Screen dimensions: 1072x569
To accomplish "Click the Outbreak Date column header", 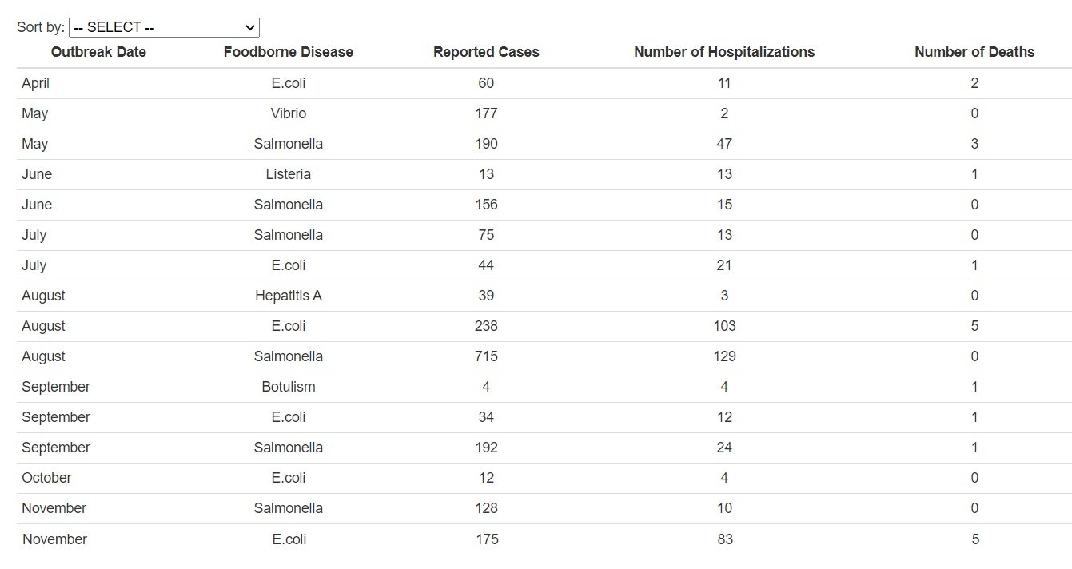I will pyautogui.click(x=98, y=52).
